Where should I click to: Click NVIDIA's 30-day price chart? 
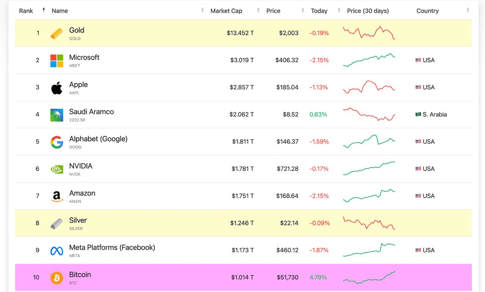(x=369, y=169)
